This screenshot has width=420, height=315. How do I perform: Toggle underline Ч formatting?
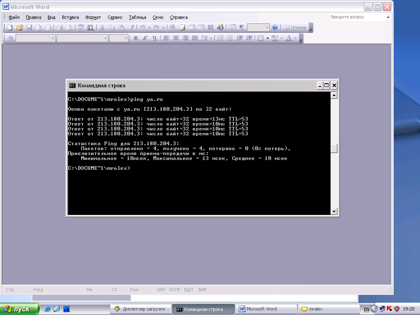155,38
